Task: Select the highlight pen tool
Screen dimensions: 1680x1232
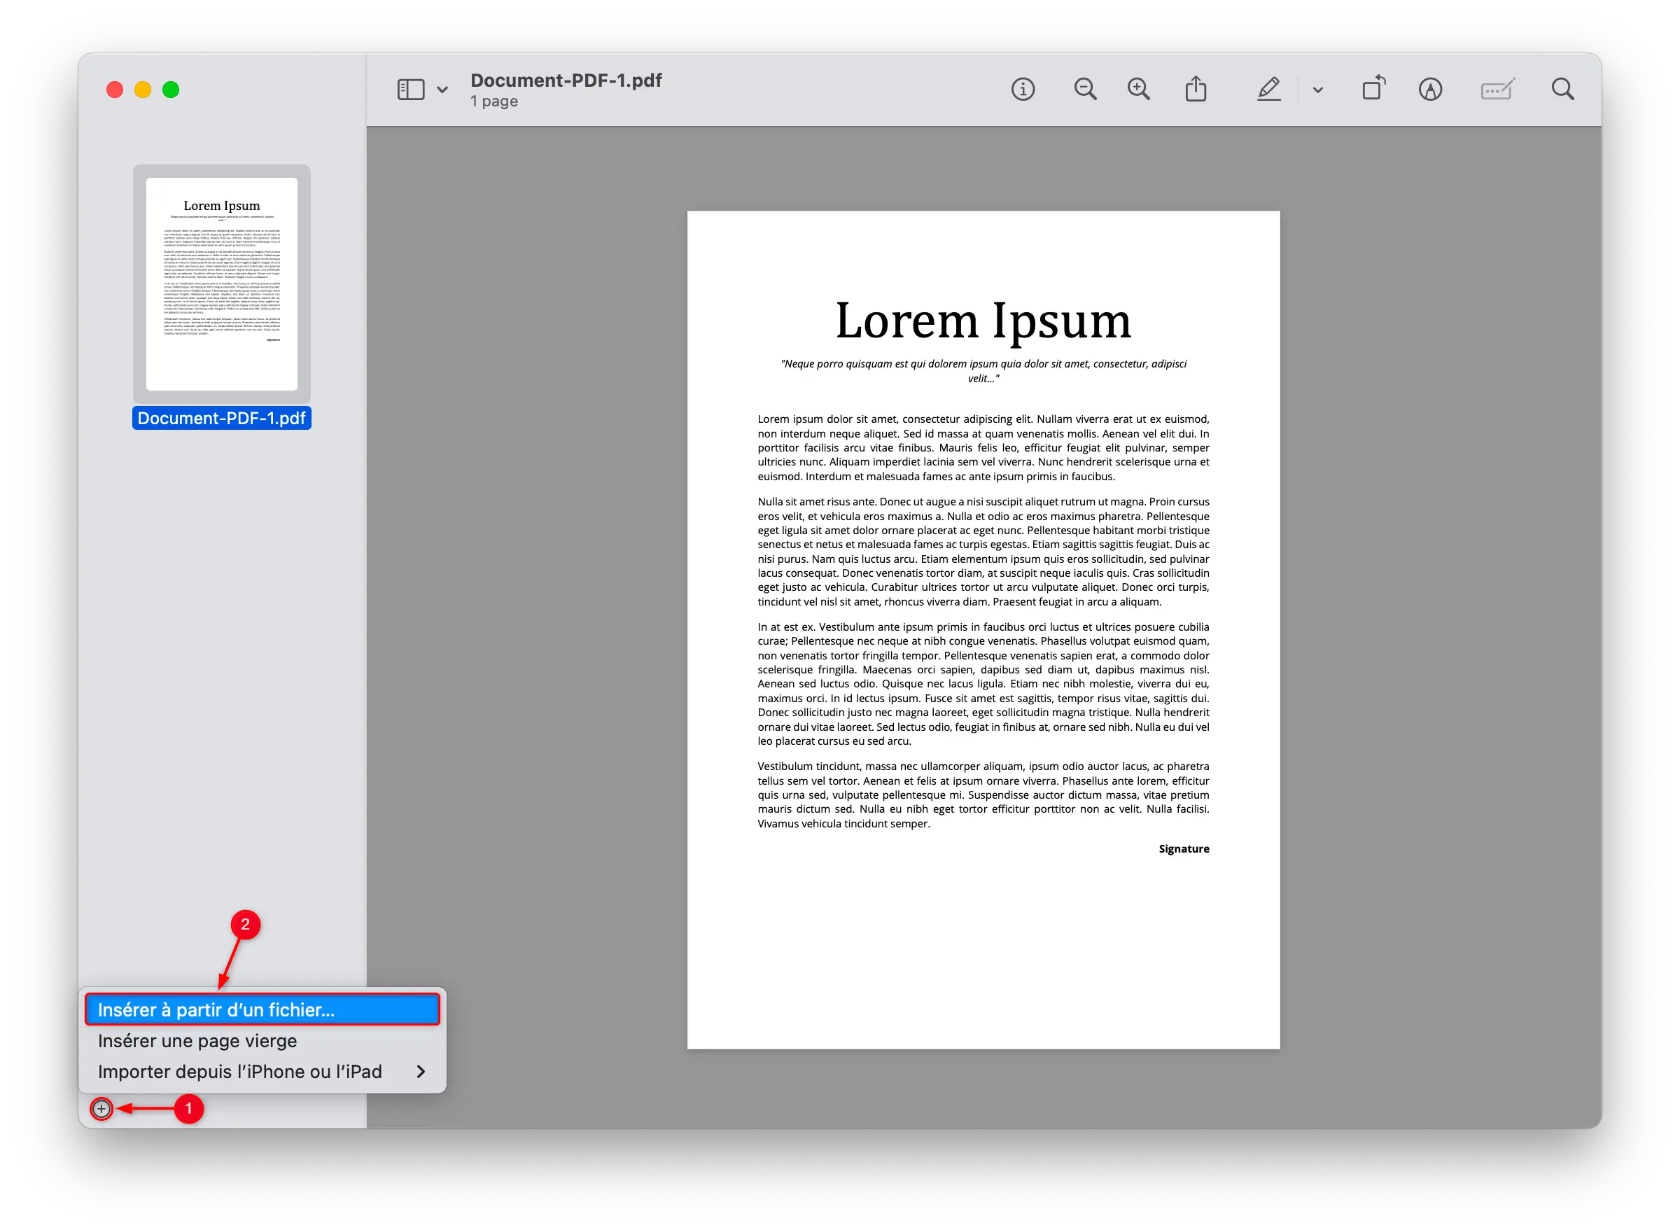Action: 1268,90
